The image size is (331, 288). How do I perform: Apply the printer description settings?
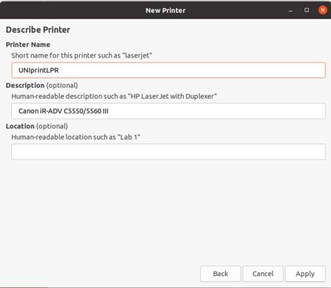click(305, 274)
